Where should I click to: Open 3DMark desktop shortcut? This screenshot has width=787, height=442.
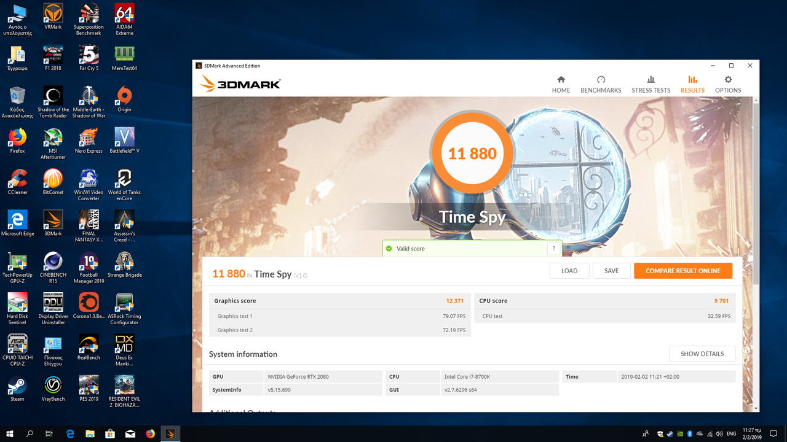pos(53,223)
